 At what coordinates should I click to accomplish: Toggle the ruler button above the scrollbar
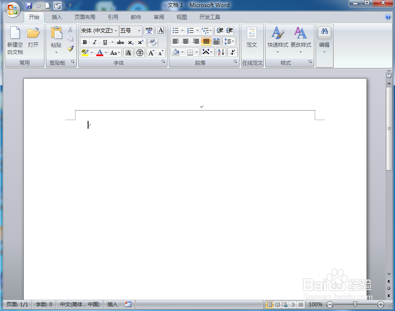[x=389, y=76]
